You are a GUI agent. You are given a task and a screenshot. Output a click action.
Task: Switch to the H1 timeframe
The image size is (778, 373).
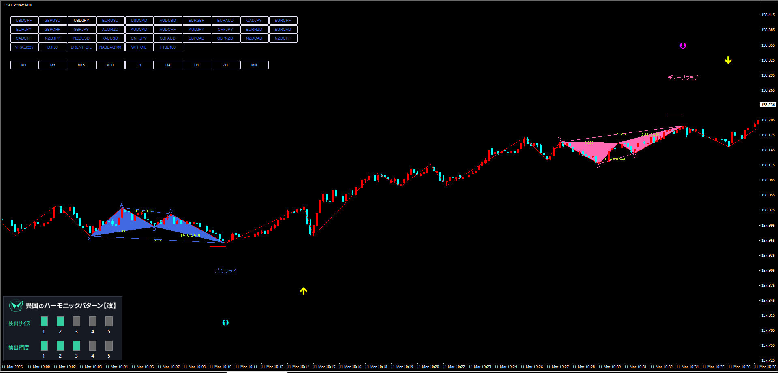[x=139, y=65]
